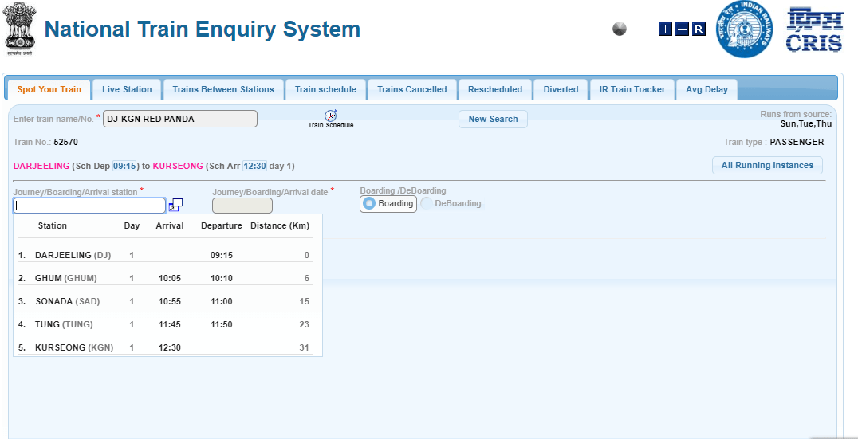Open the Trains Cancelled tab
The image size is (858, 439).
click(412, 90)
